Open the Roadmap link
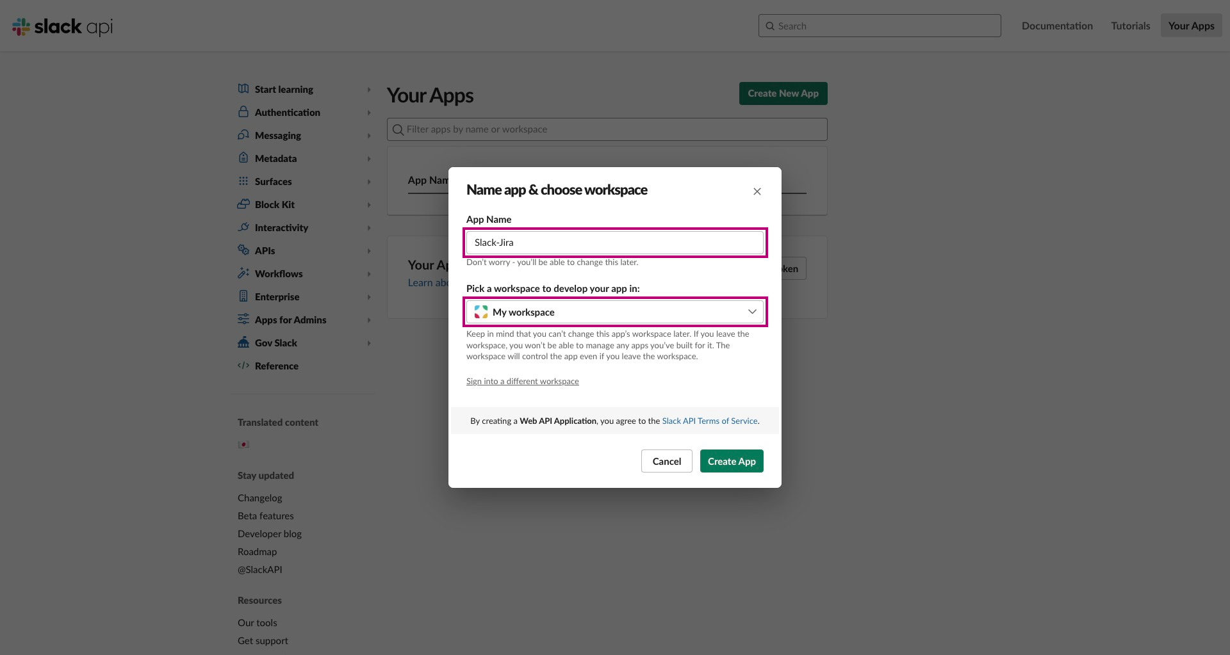 coord(257,551)
